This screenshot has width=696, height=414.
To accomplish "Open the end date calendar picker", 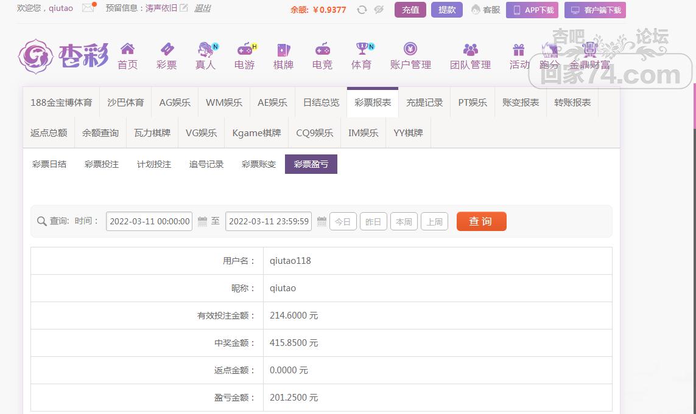I will point(322,221).
